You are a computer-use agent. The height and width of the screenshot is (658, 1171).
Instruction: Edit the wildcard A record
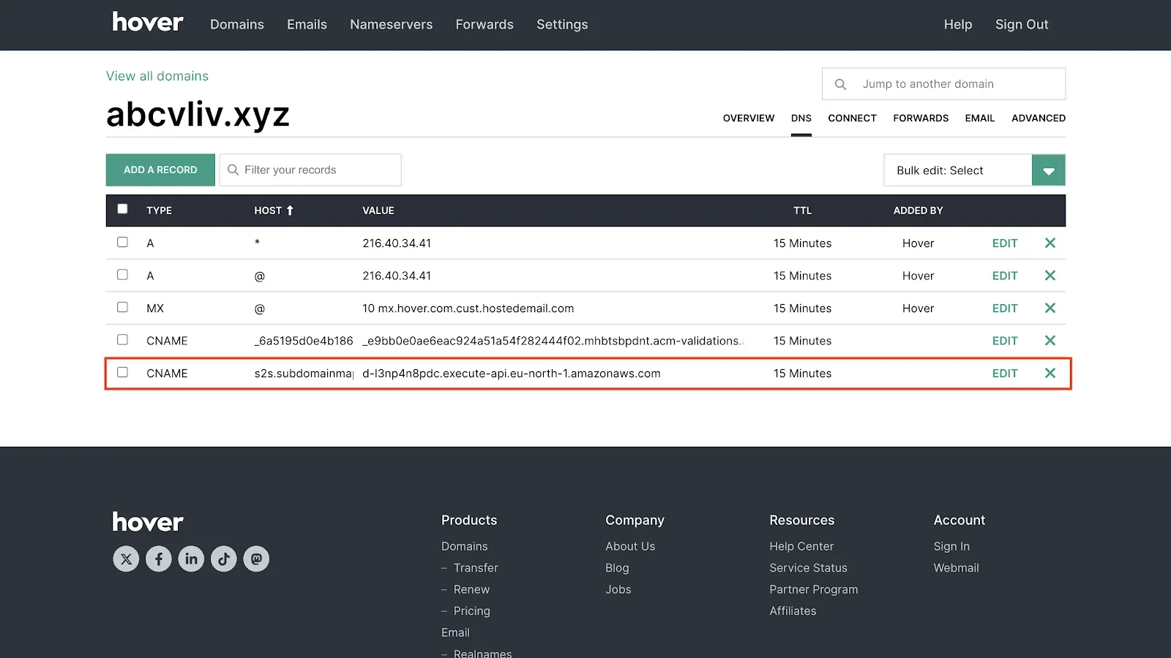click(x=1005, y=243)
